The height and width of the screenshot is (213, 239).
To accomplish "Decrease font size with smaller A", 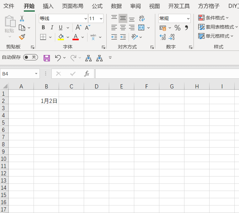I will (x=88, y=27).
